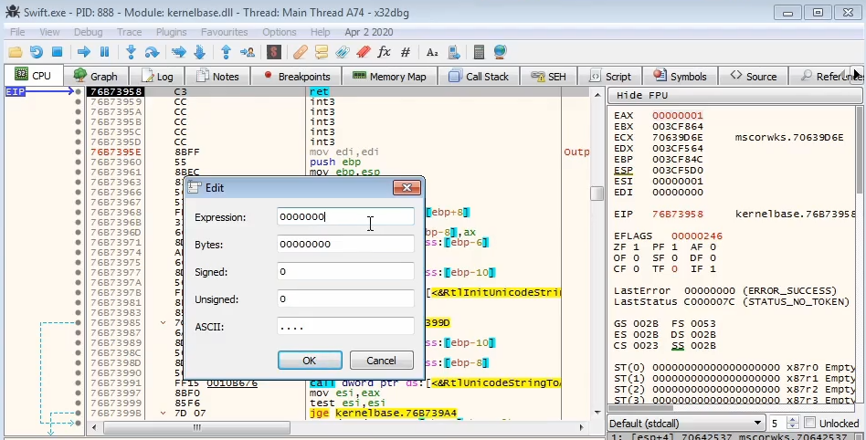This screenshot has width=866, height=440.
Task: Open String references via the Az icon
Action: pos(432,52)
